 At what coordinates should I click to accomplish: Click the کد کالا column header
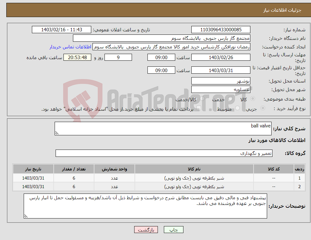coord(274,169)
